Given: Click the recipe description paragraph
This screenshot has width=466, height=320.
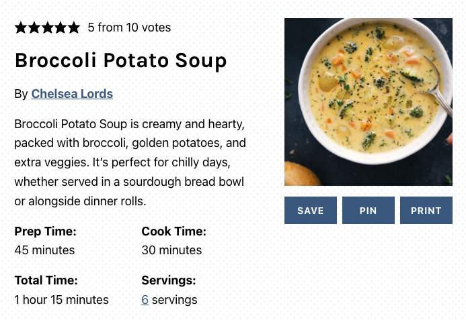Looking at the screenshot, I should (130, 162).
